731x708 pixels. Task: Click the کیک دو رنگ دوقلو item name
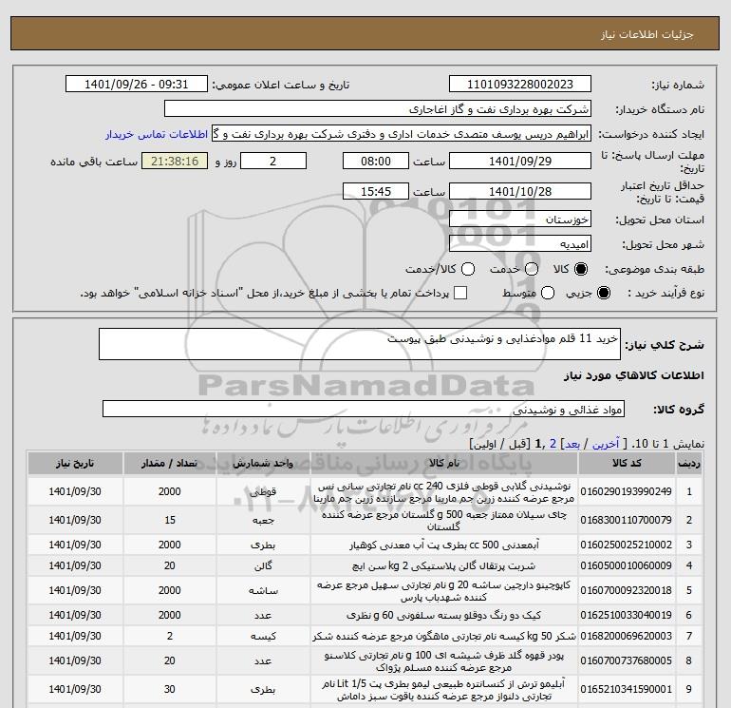point(444,615)
